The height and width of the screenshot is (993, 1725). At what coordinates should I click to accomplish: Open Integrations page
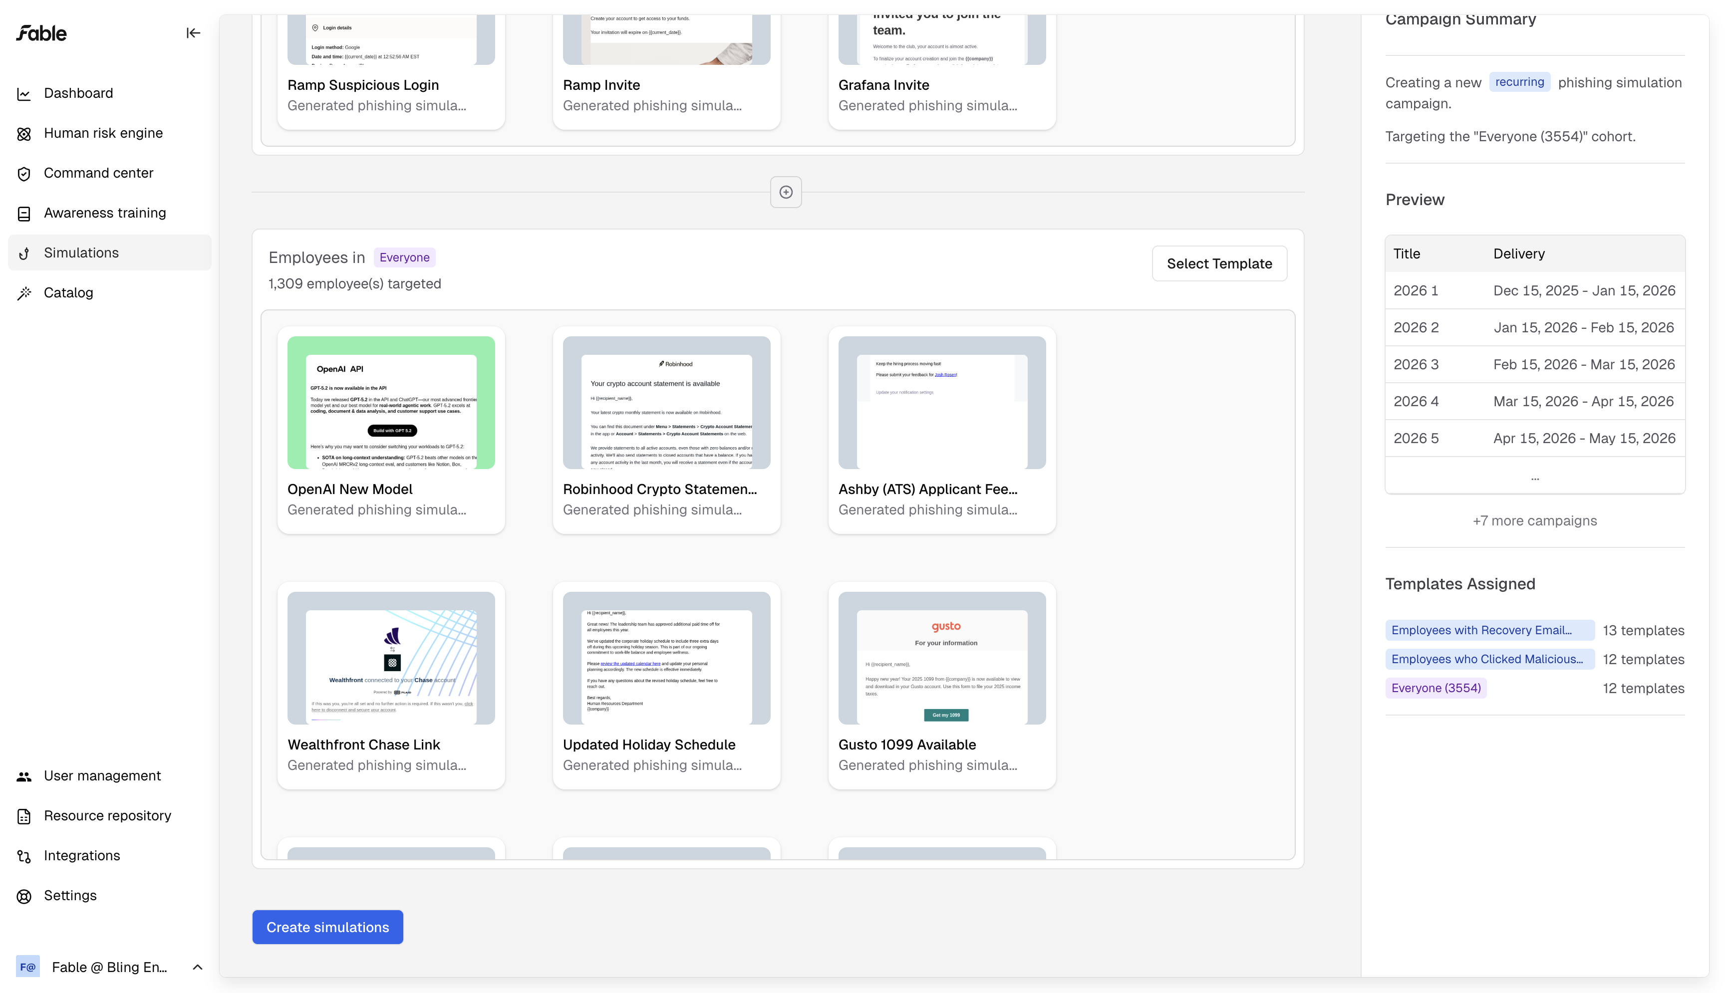pos(110,856)
